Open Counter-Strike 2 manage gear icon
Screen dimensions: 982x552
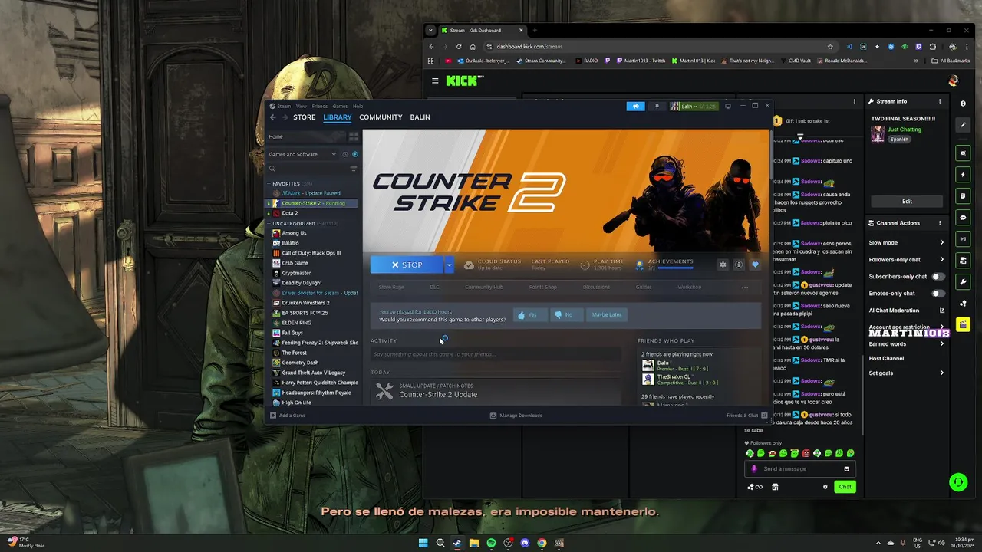point(723,264)
